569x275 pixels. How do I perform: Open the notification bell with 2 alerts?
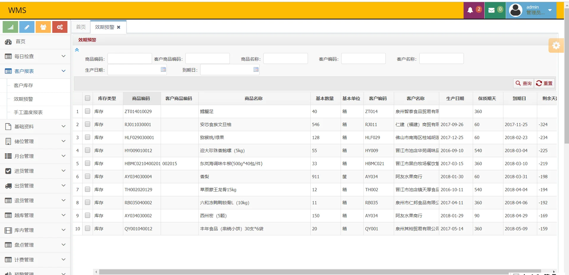coord(470,10)
